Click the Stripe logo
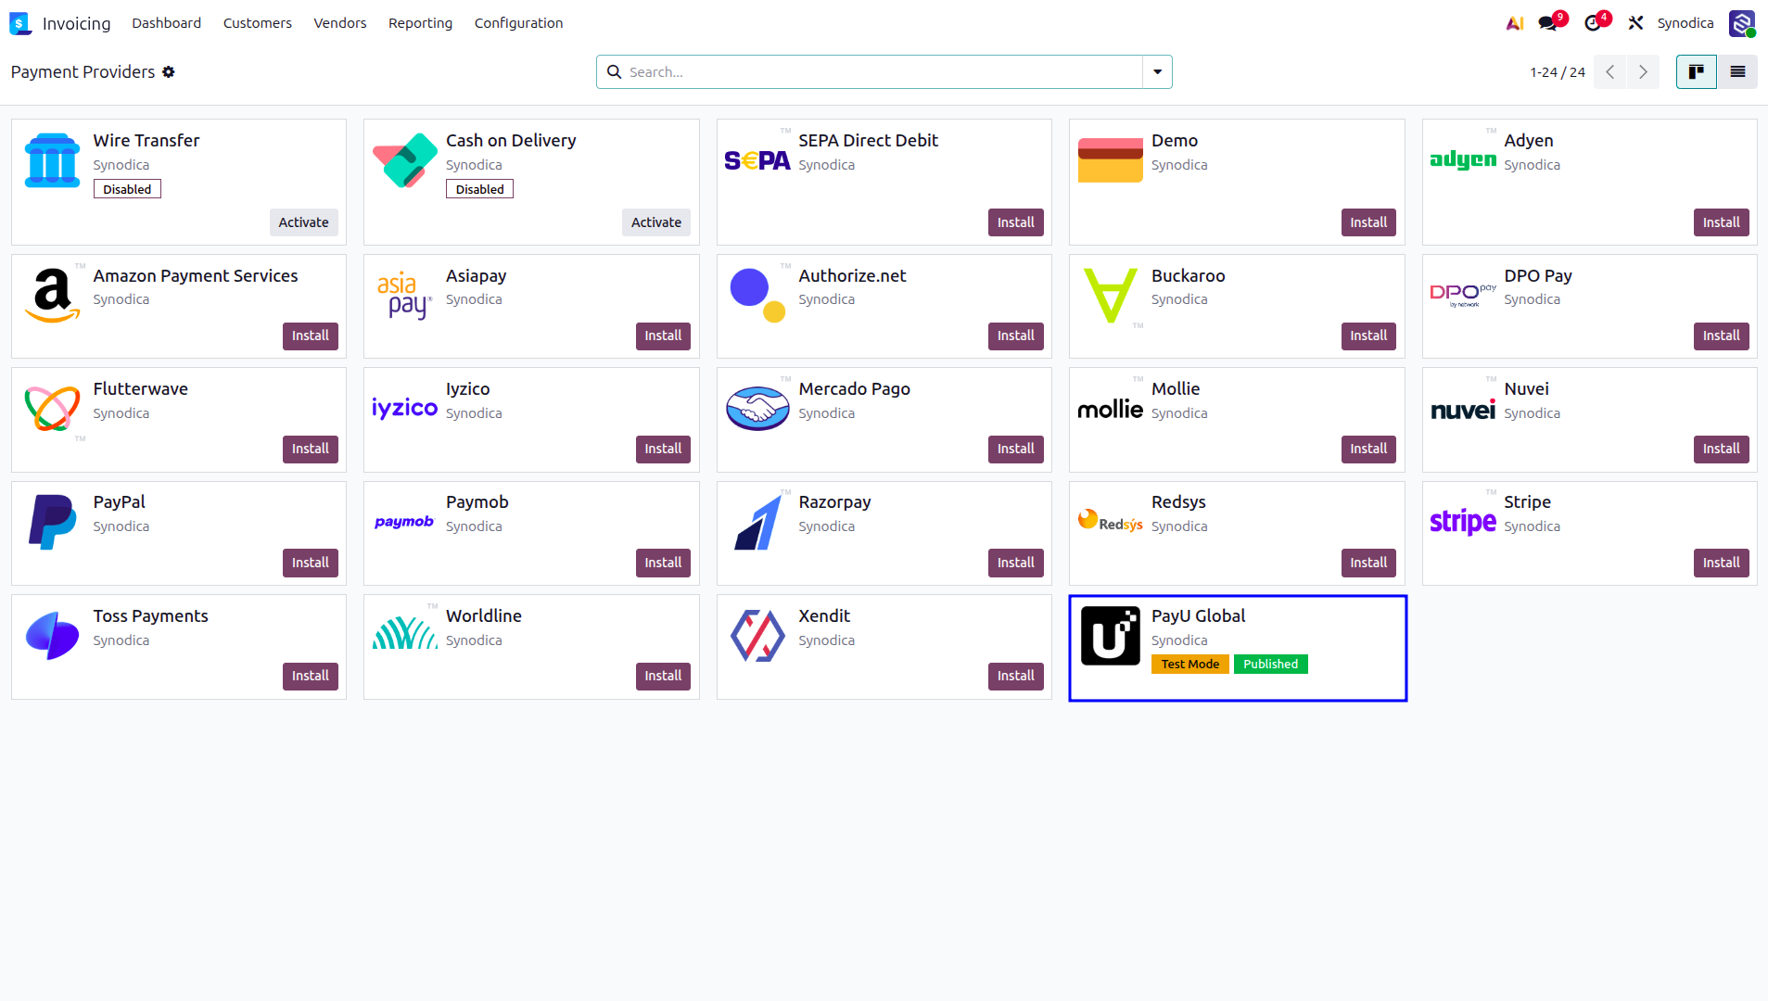The width and height of the screenshot is (1768, 1001). [x=1463, y=522]
